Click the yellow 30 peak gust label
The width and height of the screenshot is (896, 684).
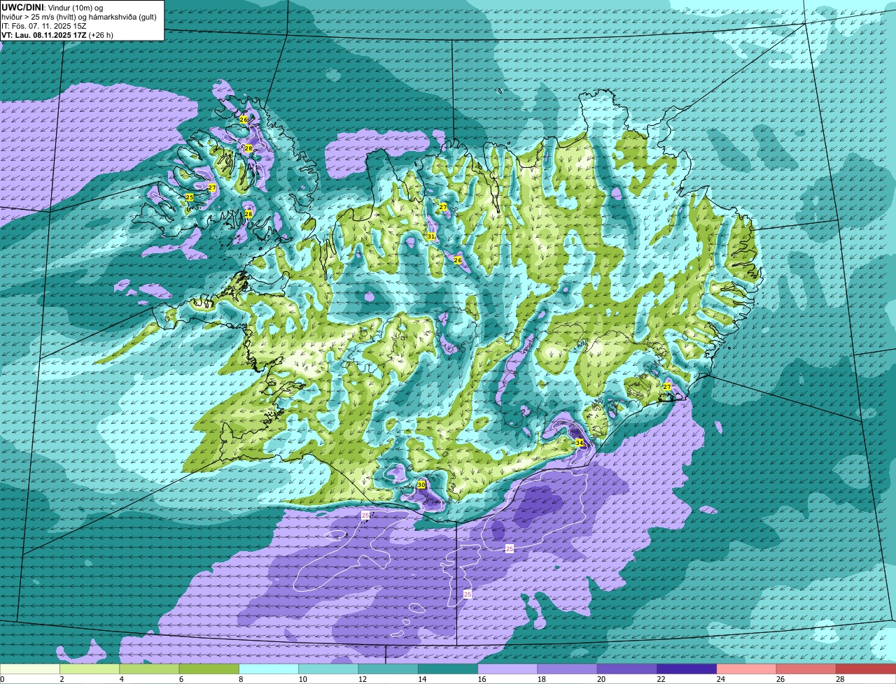click(421, 485)
